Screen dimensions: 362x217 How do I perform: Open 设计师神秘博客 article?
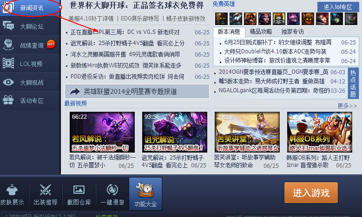point(277,61)
